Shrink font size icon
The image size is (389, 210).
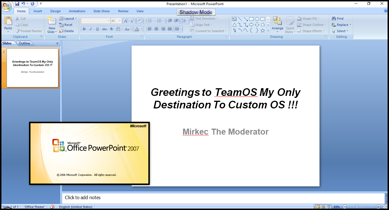click(132, 21)
